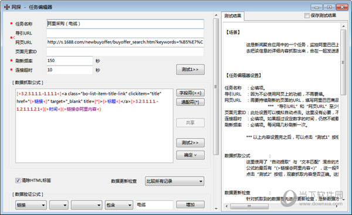Open the second empty dropdown in 数据验证公式

click(59, 205)
